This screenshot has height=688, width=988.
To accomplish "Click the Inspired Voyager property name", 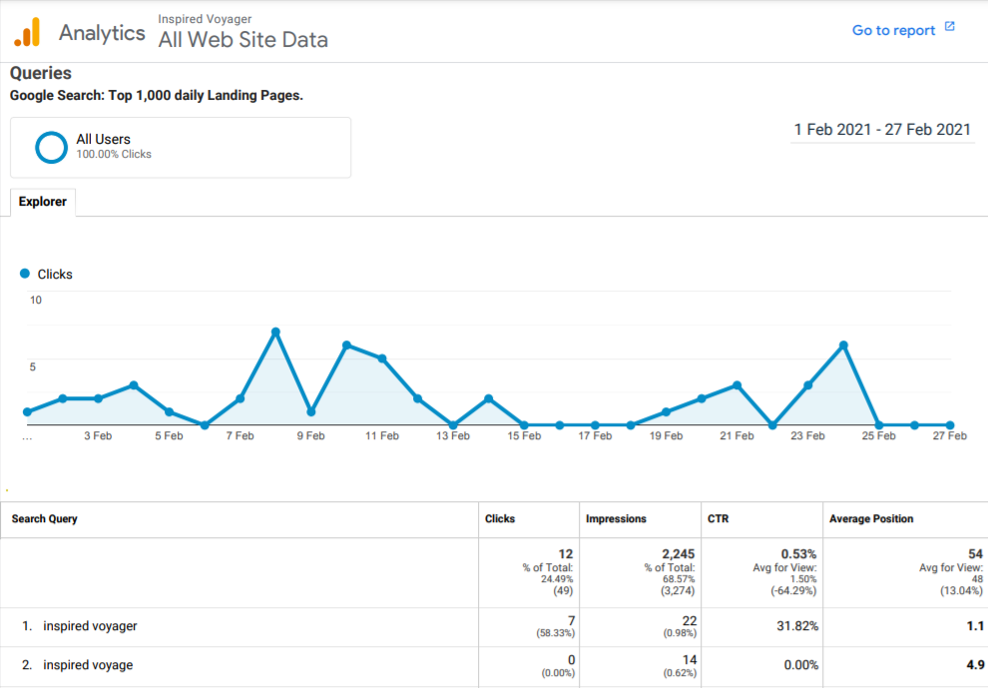I will coord(205,19).
